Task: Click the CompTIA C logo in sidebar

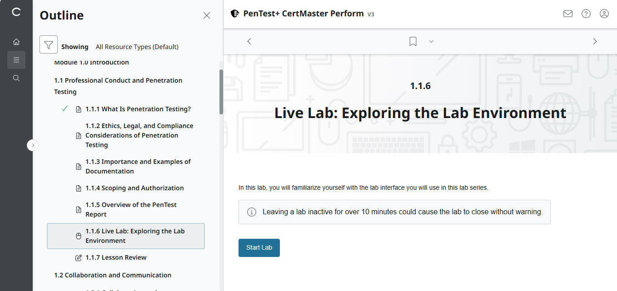Action: [x=16, y=13]
